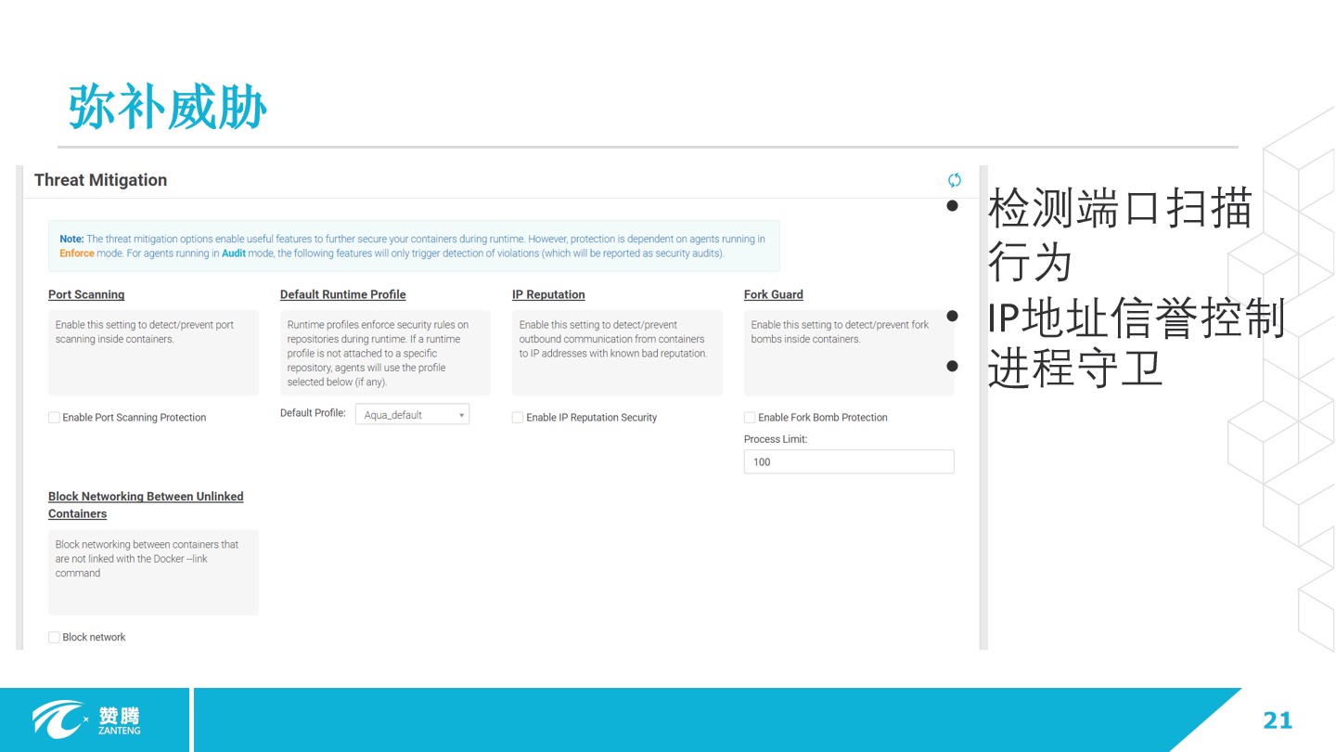Click the IP reputation description text box
The image size is (1336, 752).
(x=617, y=353)
